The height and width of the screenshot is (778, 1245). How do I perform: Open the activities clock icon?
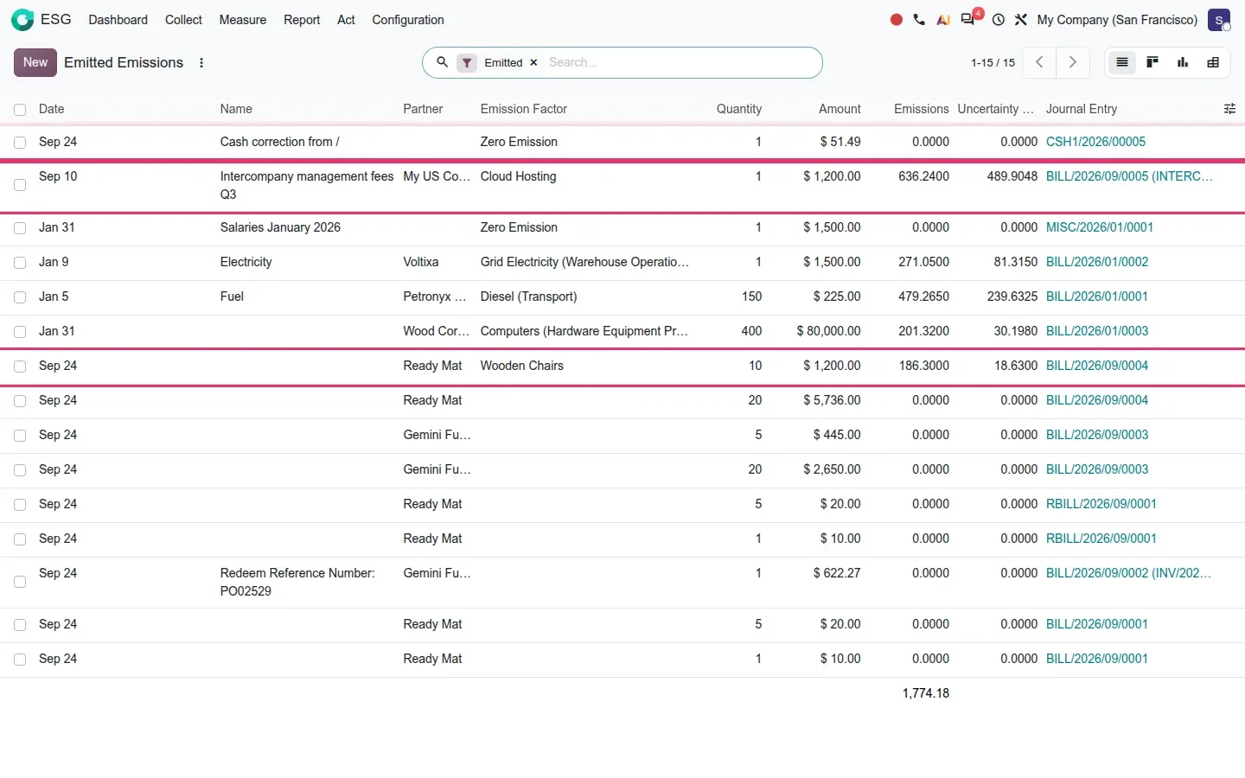tap(999, 19)
